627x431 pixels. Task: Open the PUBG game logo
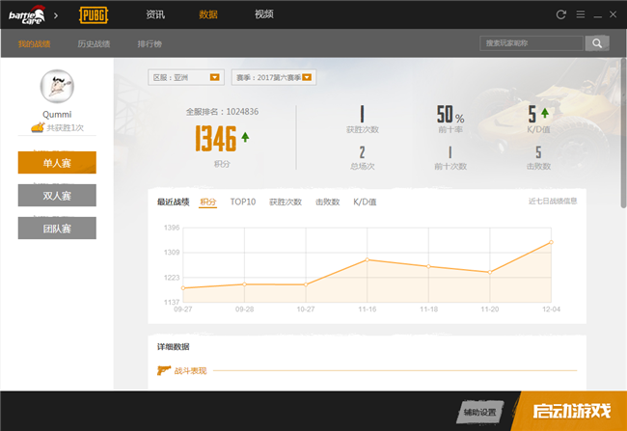click(94, 15)
